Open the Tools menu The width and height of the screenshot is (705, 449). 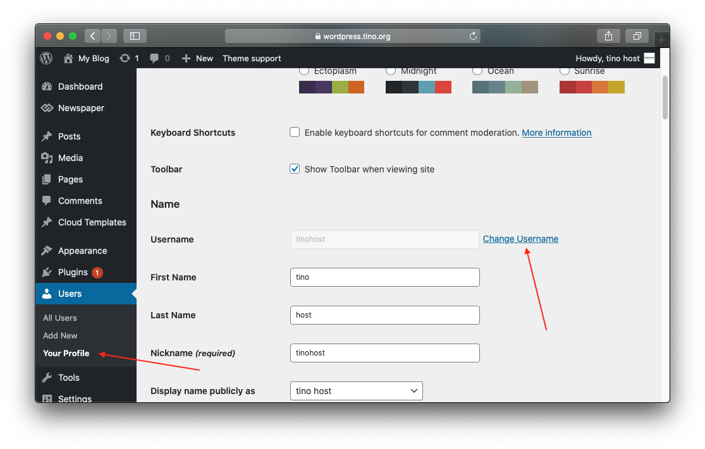click(68, 377)
